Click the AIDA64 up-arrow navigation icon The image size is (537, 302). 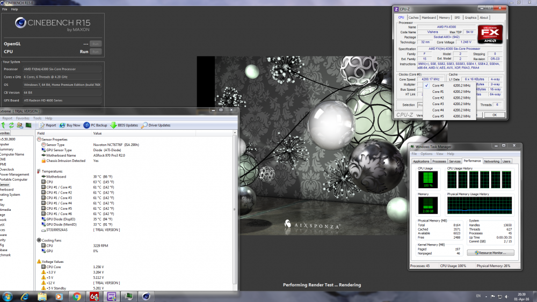tap(3, 125)
